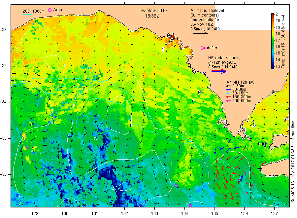Click the cyan 80-150m legend arrow
Image resolution: width=297 pixels, height=218 pixels.
(x=229, y=93)
